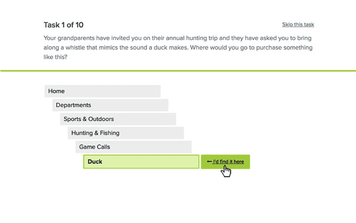Click the green horizontal divider bar

coord(178,71)
